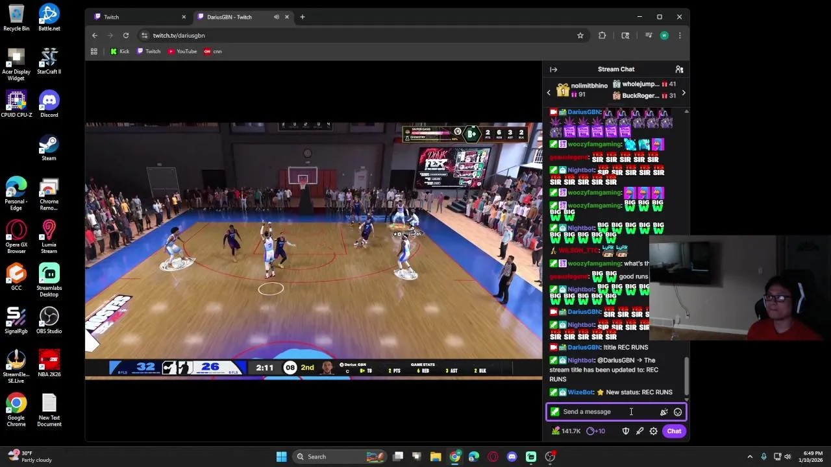Open OBS Studio desktop shortcut

pos(49,320)
